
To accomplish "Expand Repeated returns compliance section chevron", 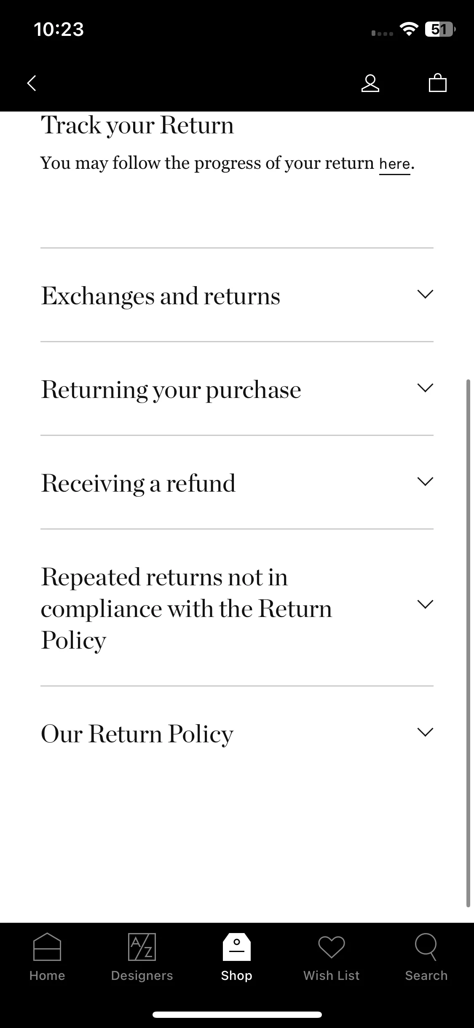I will click(x=425, y=604).
